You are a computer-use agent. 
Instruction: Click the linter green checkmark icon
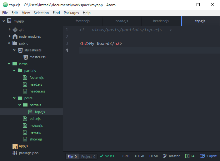click(x=102, y=156)
